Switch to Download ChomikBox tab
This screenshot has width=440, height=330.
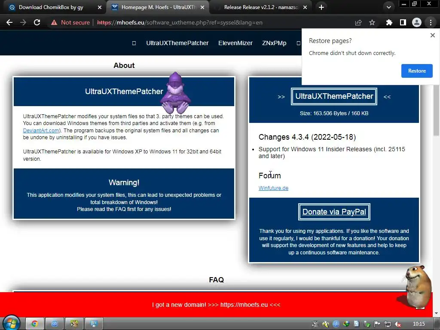[x=52, y=7]
